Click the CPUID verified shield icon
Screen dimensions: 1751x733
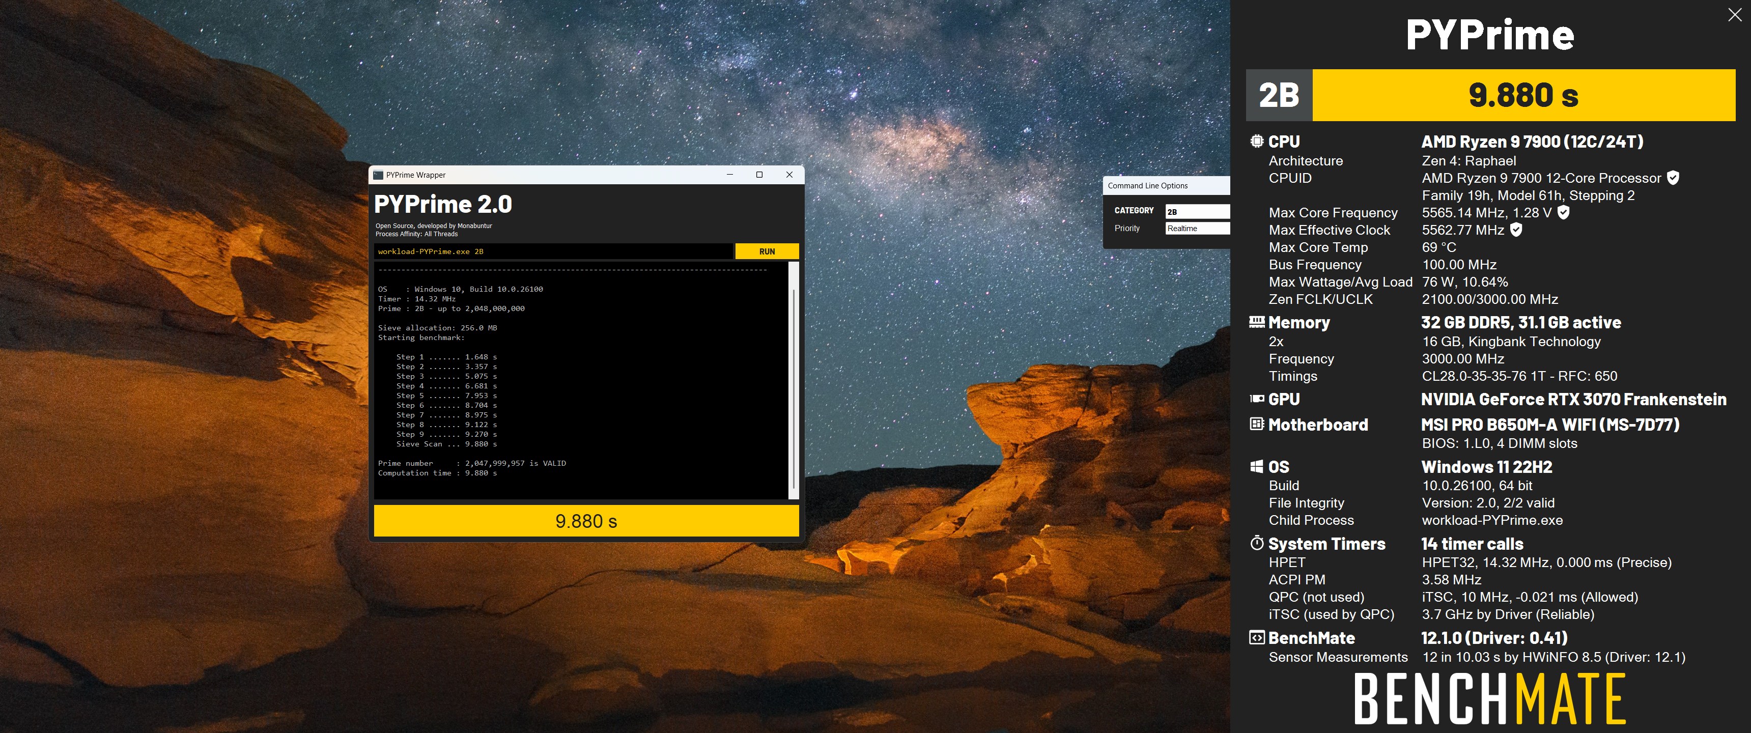pos(1673,178)
